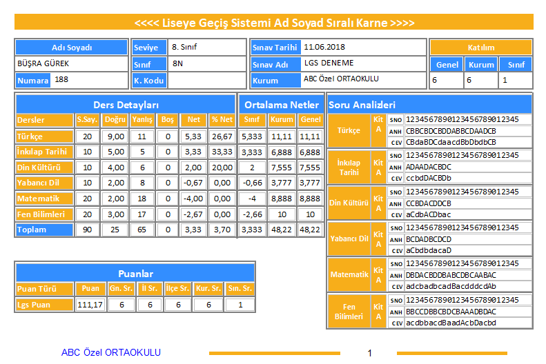Viewport: 546px width, 364px height.
Task: Select the 'Fen Bilimleri' row label in Ders Detayları
Action: [45, 214]
